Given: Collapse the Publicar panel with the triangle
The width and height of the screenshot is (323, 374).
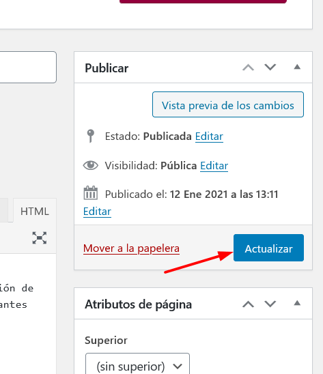Looking at the screenshot, I should click(x=297, y=67).
